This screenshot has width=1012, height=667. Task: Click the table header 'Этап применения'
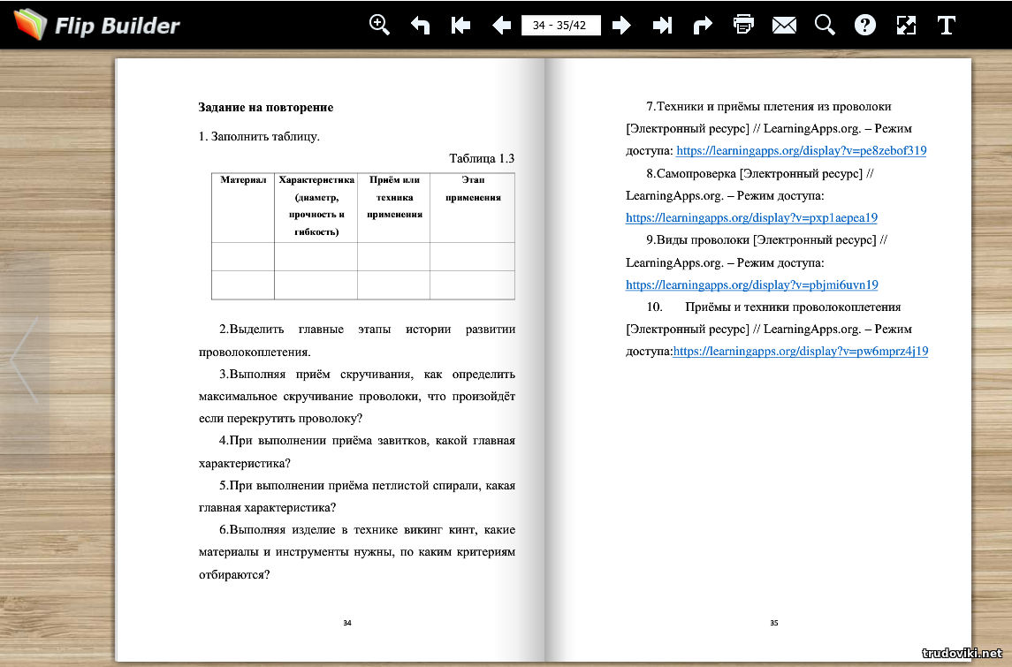click(x=473, y=188)
